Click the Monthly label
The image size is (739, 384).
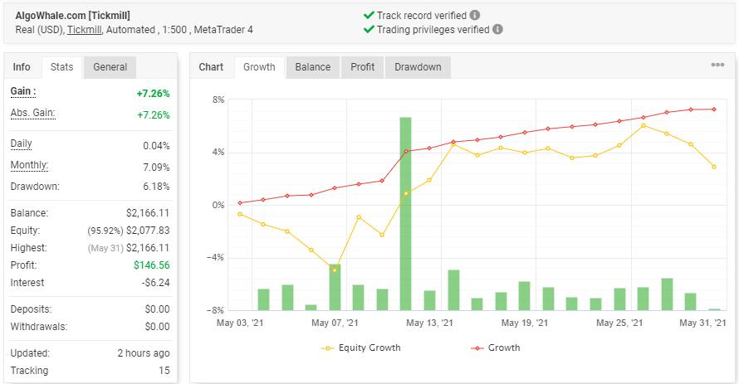(x=29, y=165)
